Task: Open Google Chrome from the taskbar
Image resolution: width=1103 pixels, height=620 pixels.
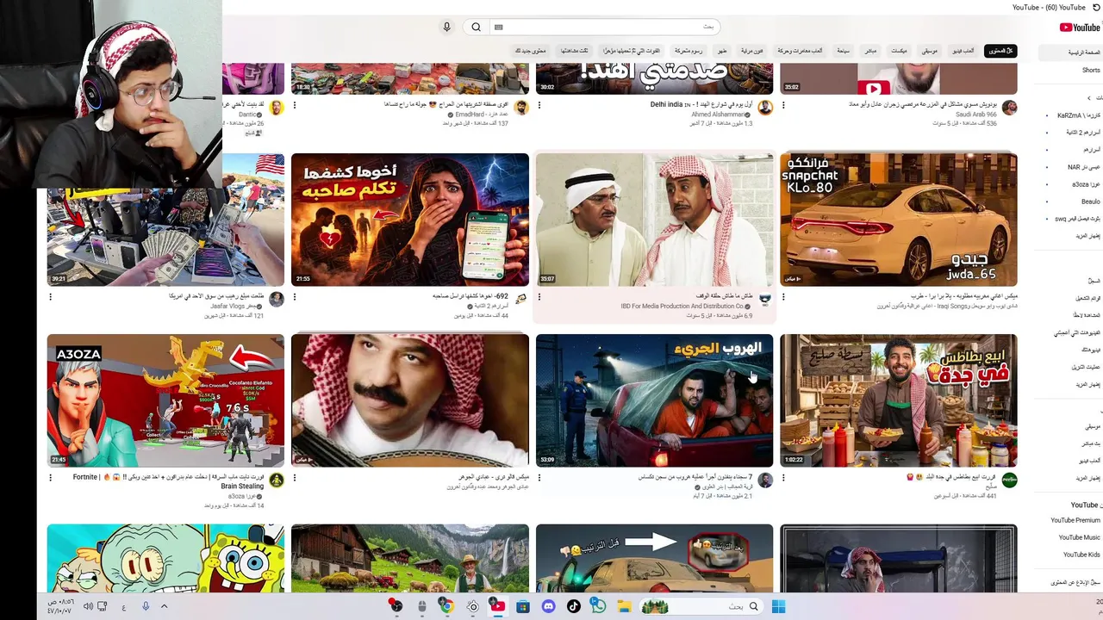Action: tap(446, 606)
